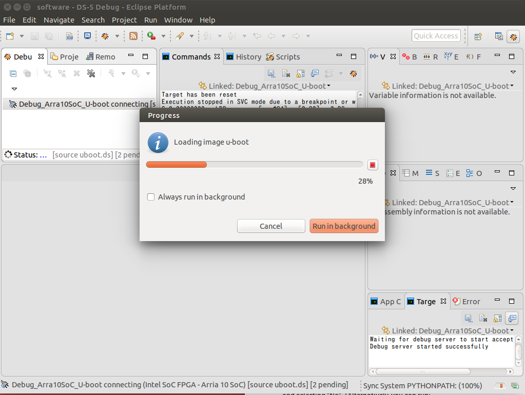
Task: Open the Navigate menu
Action: [x=59, y=20]
